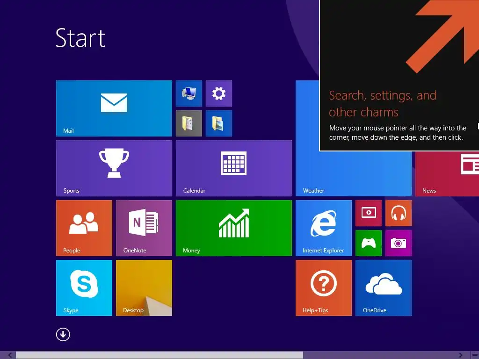Open the News tile

447,174
